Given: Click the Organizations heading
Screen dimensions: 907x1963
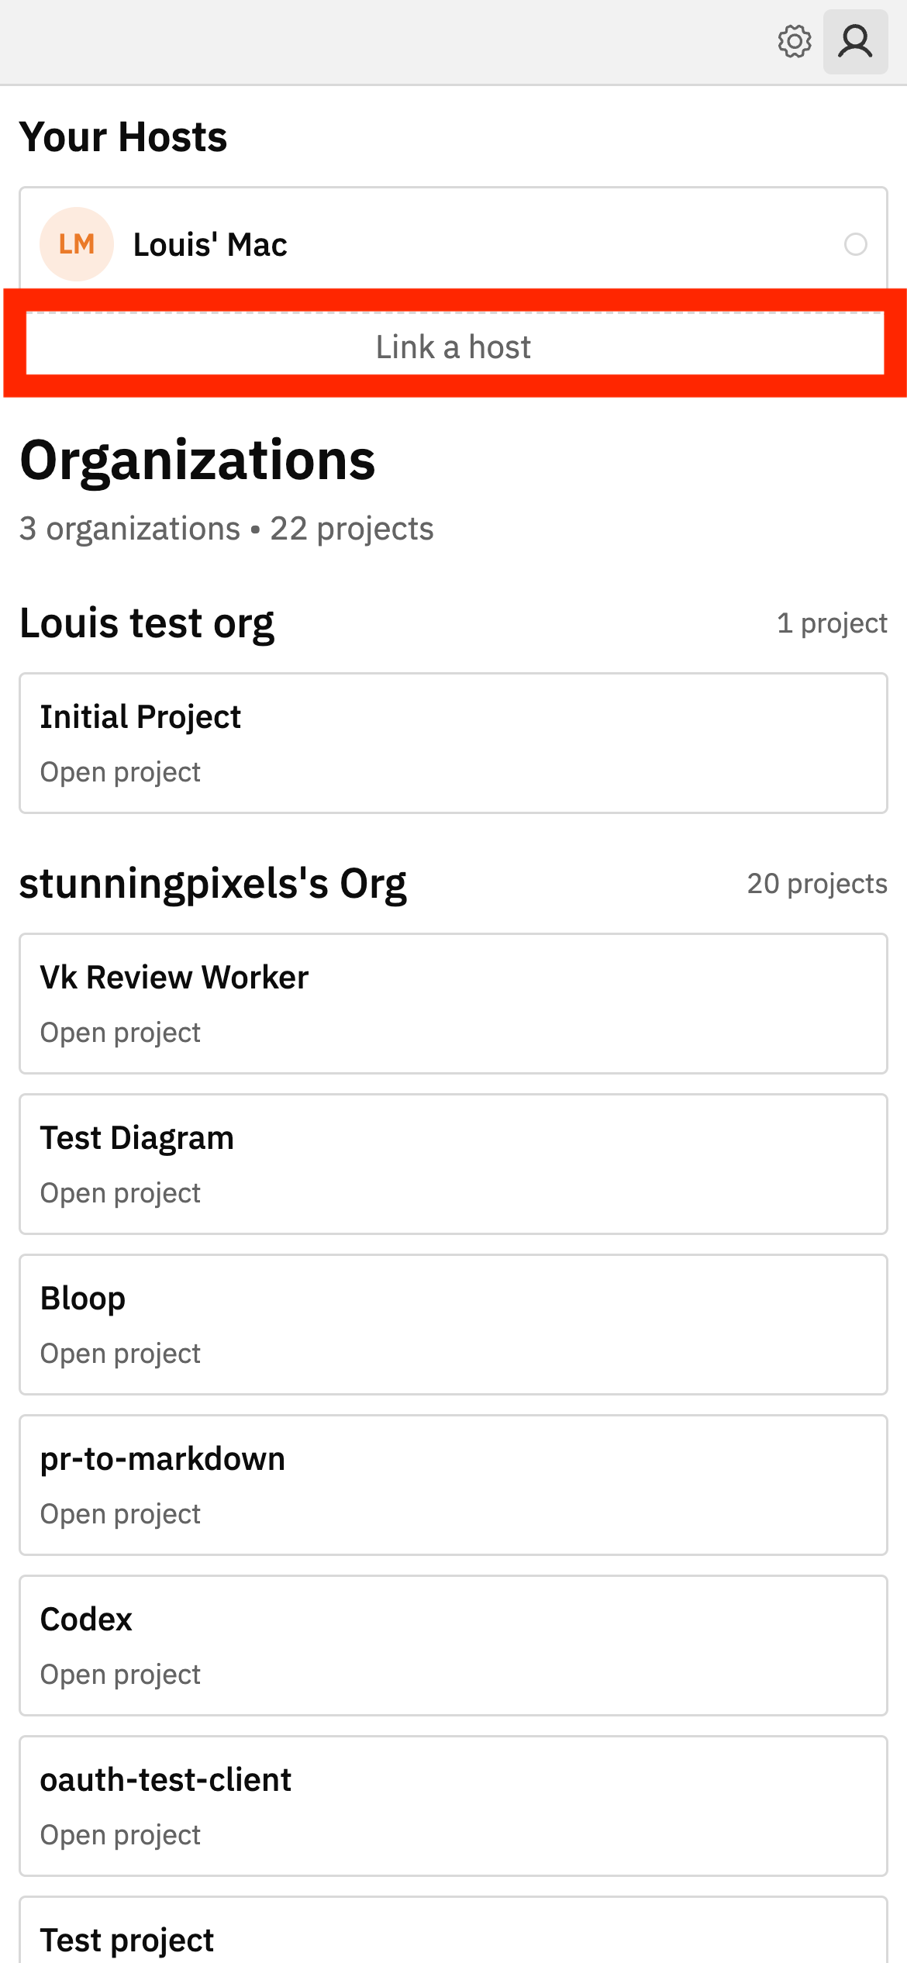Looking at the screenshot, I should 198,462.
